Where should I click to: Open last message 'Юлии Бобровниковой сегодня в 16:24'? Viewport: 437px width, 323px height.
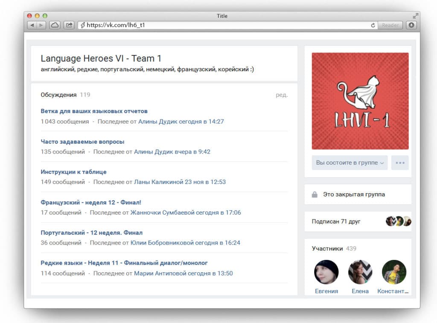[185, 243]
